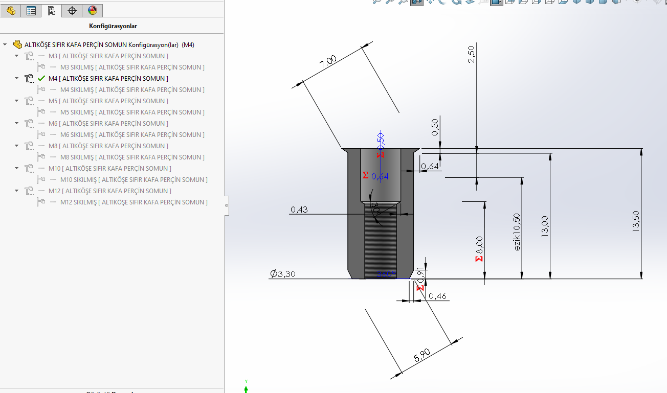Select M12 [ ALTIKÖŞE SIFIR KAFA PERÇİN SOMUN ] configuration
Screen dimensions: 667x393
point(110,191)
